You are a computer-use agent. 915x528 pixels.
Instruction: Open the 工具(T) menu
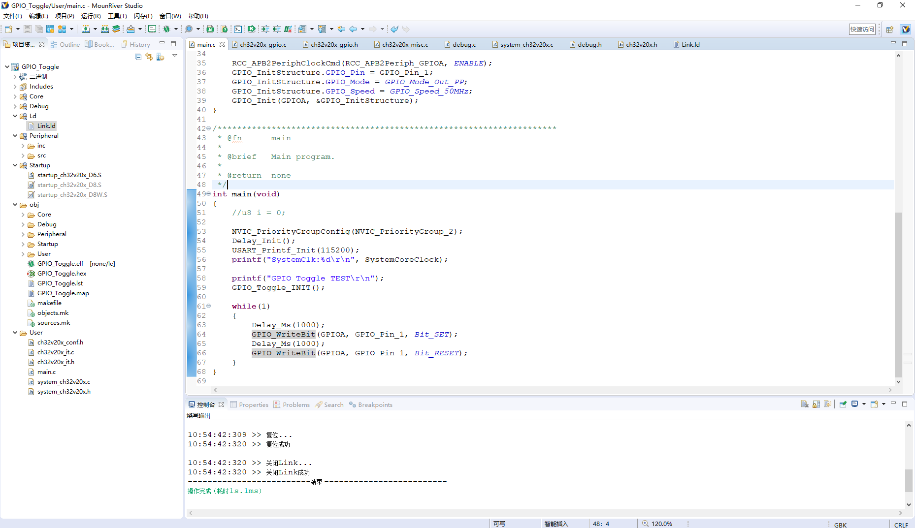coord(117,16)
